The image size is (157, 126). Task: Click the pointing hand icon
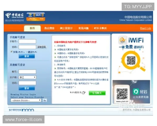[84, 93]
